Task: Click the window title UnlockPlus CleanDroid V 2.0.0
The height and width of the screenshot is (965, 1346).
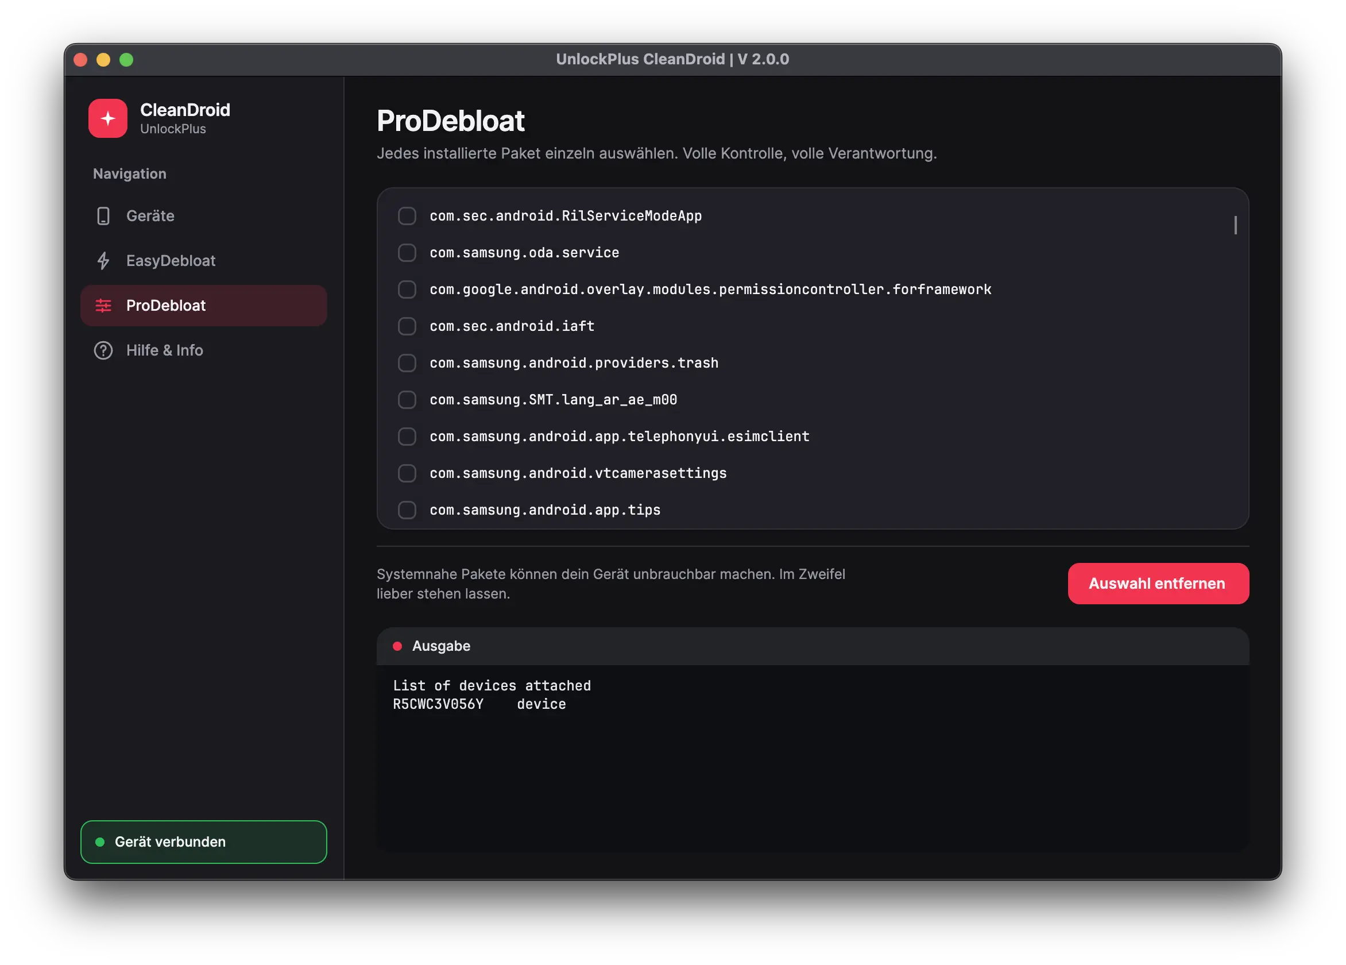Action: click(672, 59)
